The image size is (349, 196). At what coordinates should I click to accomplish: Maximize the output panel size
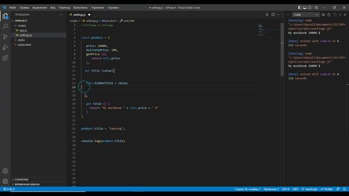340,15
